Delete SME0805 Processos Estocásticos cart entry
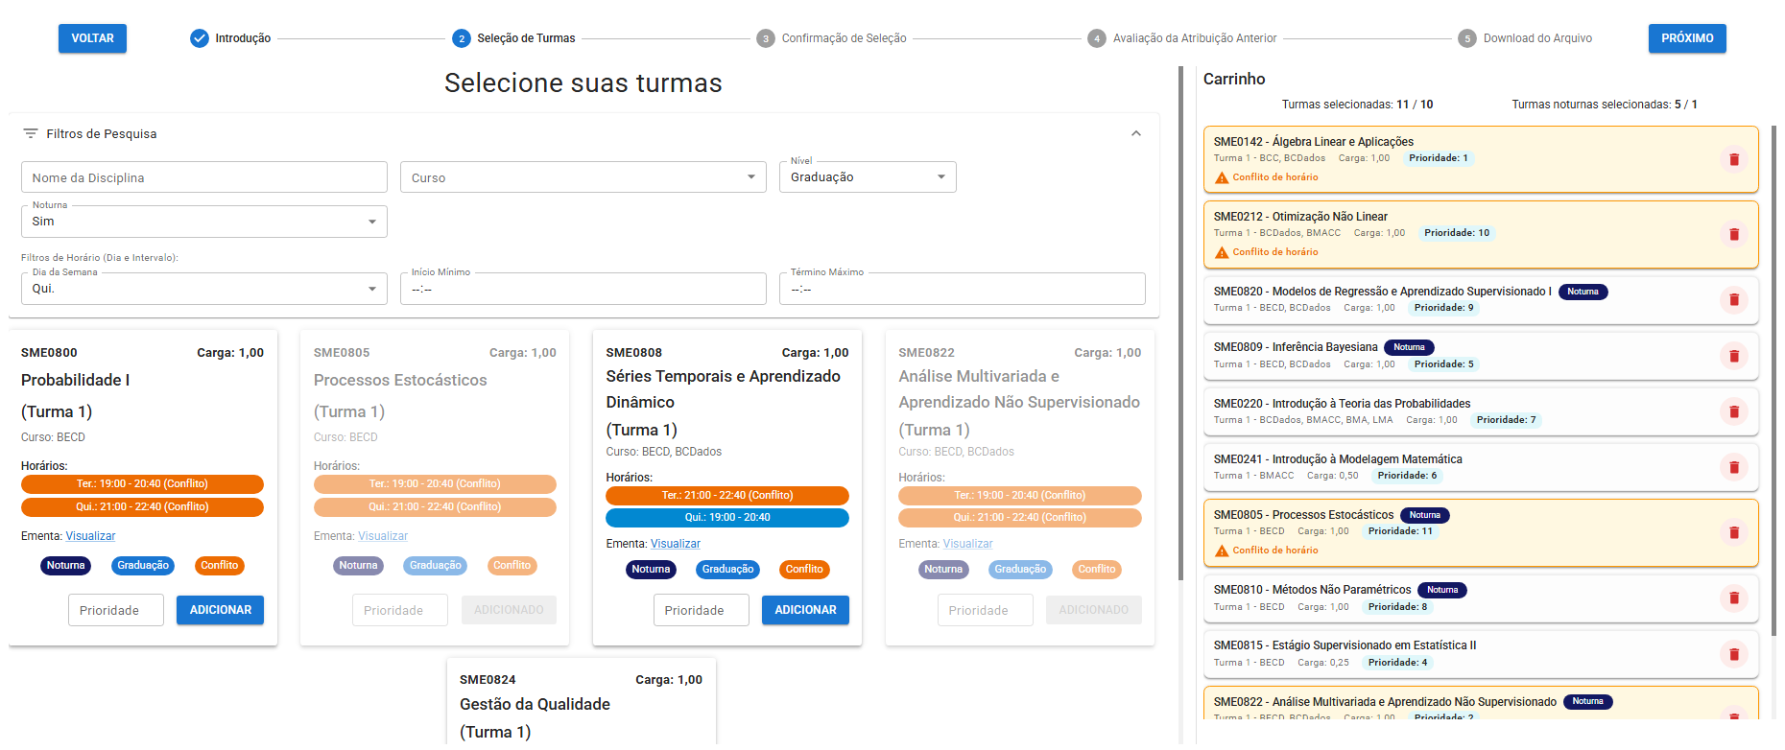Image resolution: width=1785 pixels, height=750 pixels. (x=1733, y=532)
